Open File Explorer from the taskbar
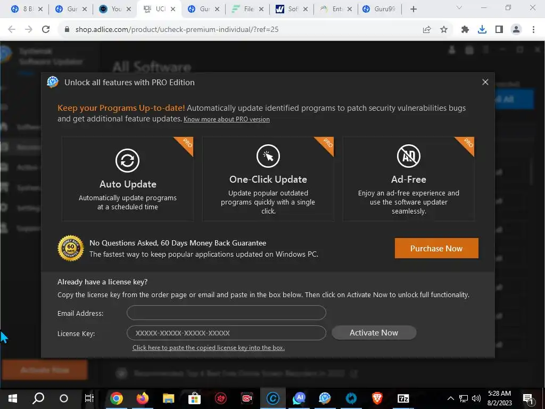The image size is (545, 409). [x=169, y=398]
